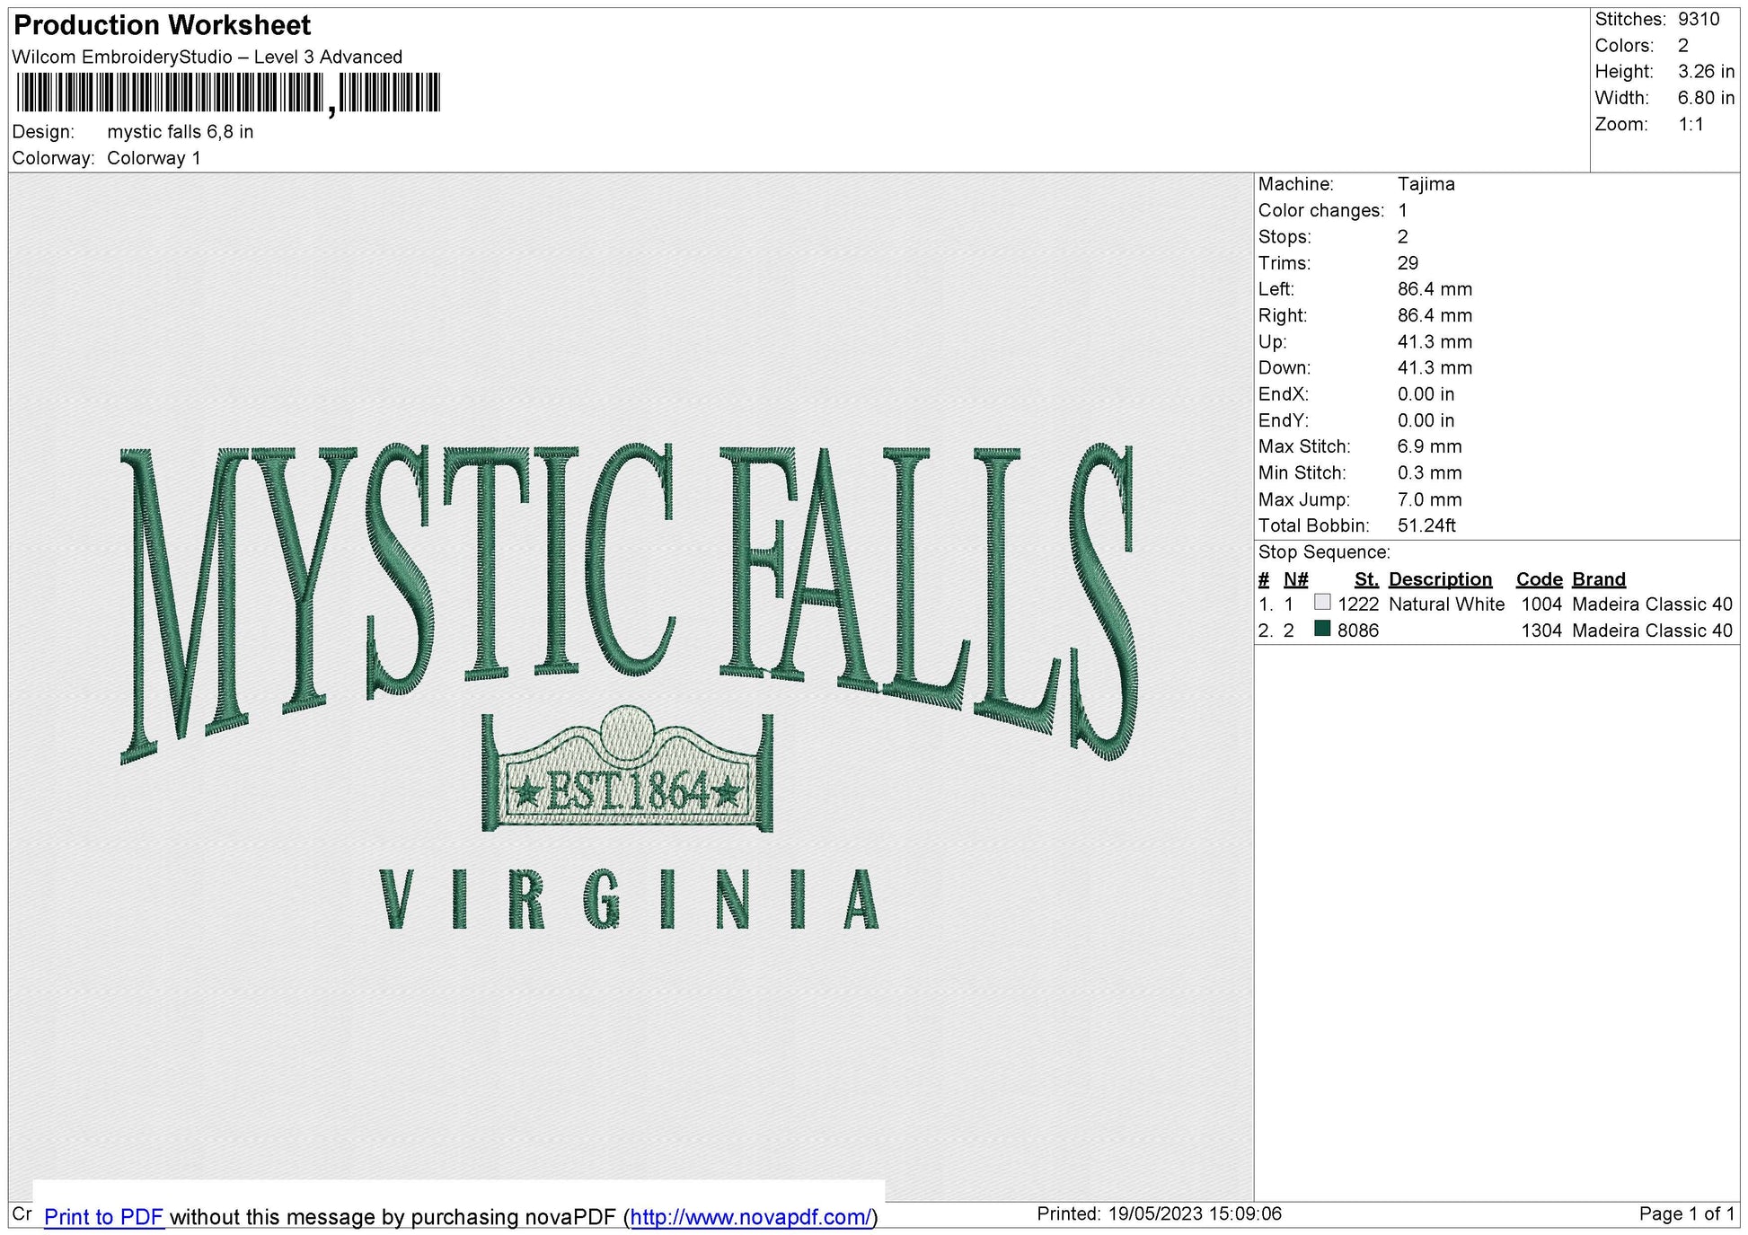1748x1235 pixels.
Task: Select the St. column header
Action: (x=1366, y=579)
